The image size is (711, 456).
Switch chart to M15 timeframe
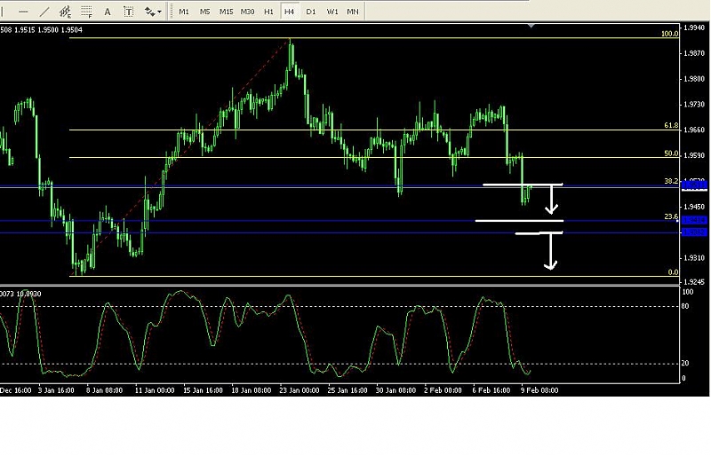[226, 12]
